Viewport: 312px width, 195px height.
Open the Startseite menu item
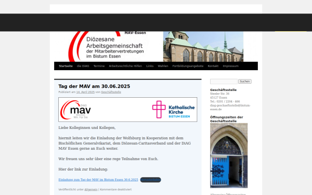pyautogui.click(x=66, y=66)
